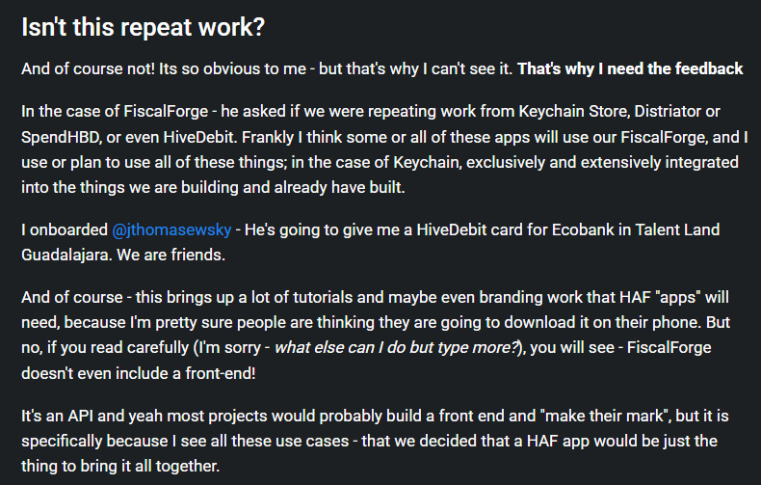This screenshot has width=761, height=485.
Task: Click the italic "what else can I do but type more?" phrase
Action: (x=396, y=348)
